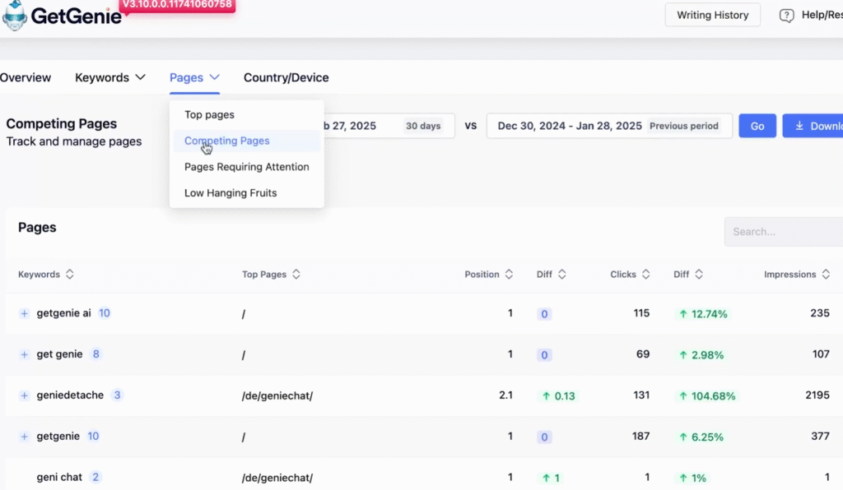The height and width of the screenshot is (490, 843).
Task: Click the 104.68% clicks diff value
Action: click(707, 396)
